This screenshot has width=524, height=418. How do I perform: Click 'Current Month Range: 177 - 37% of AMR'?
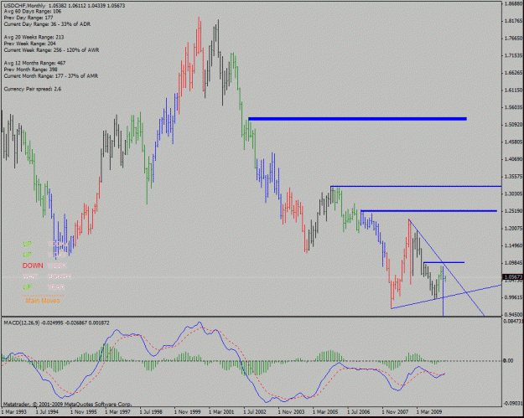coord(51,76)
